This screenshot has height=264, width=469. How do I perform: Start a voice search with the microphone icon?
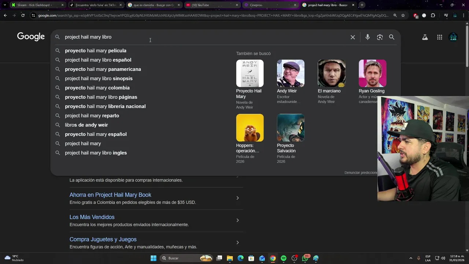click(x=368, y=37)
